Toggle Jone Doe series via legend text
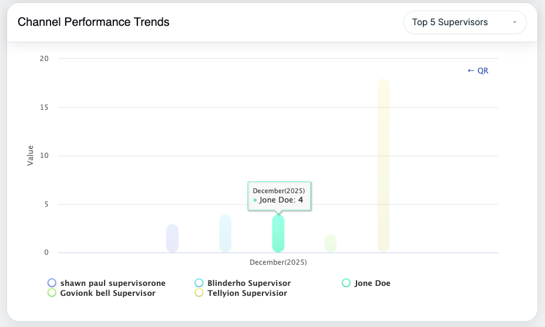 372,283
